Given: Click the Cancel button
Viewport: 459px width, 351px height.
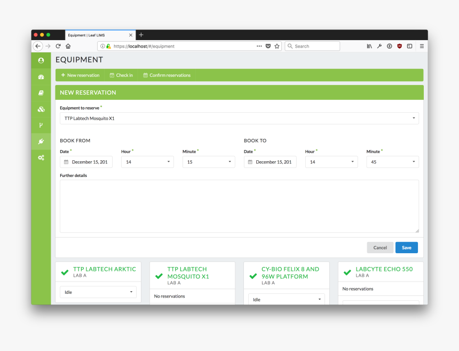Looking at the screenshot, I should (x=380, y=248).
